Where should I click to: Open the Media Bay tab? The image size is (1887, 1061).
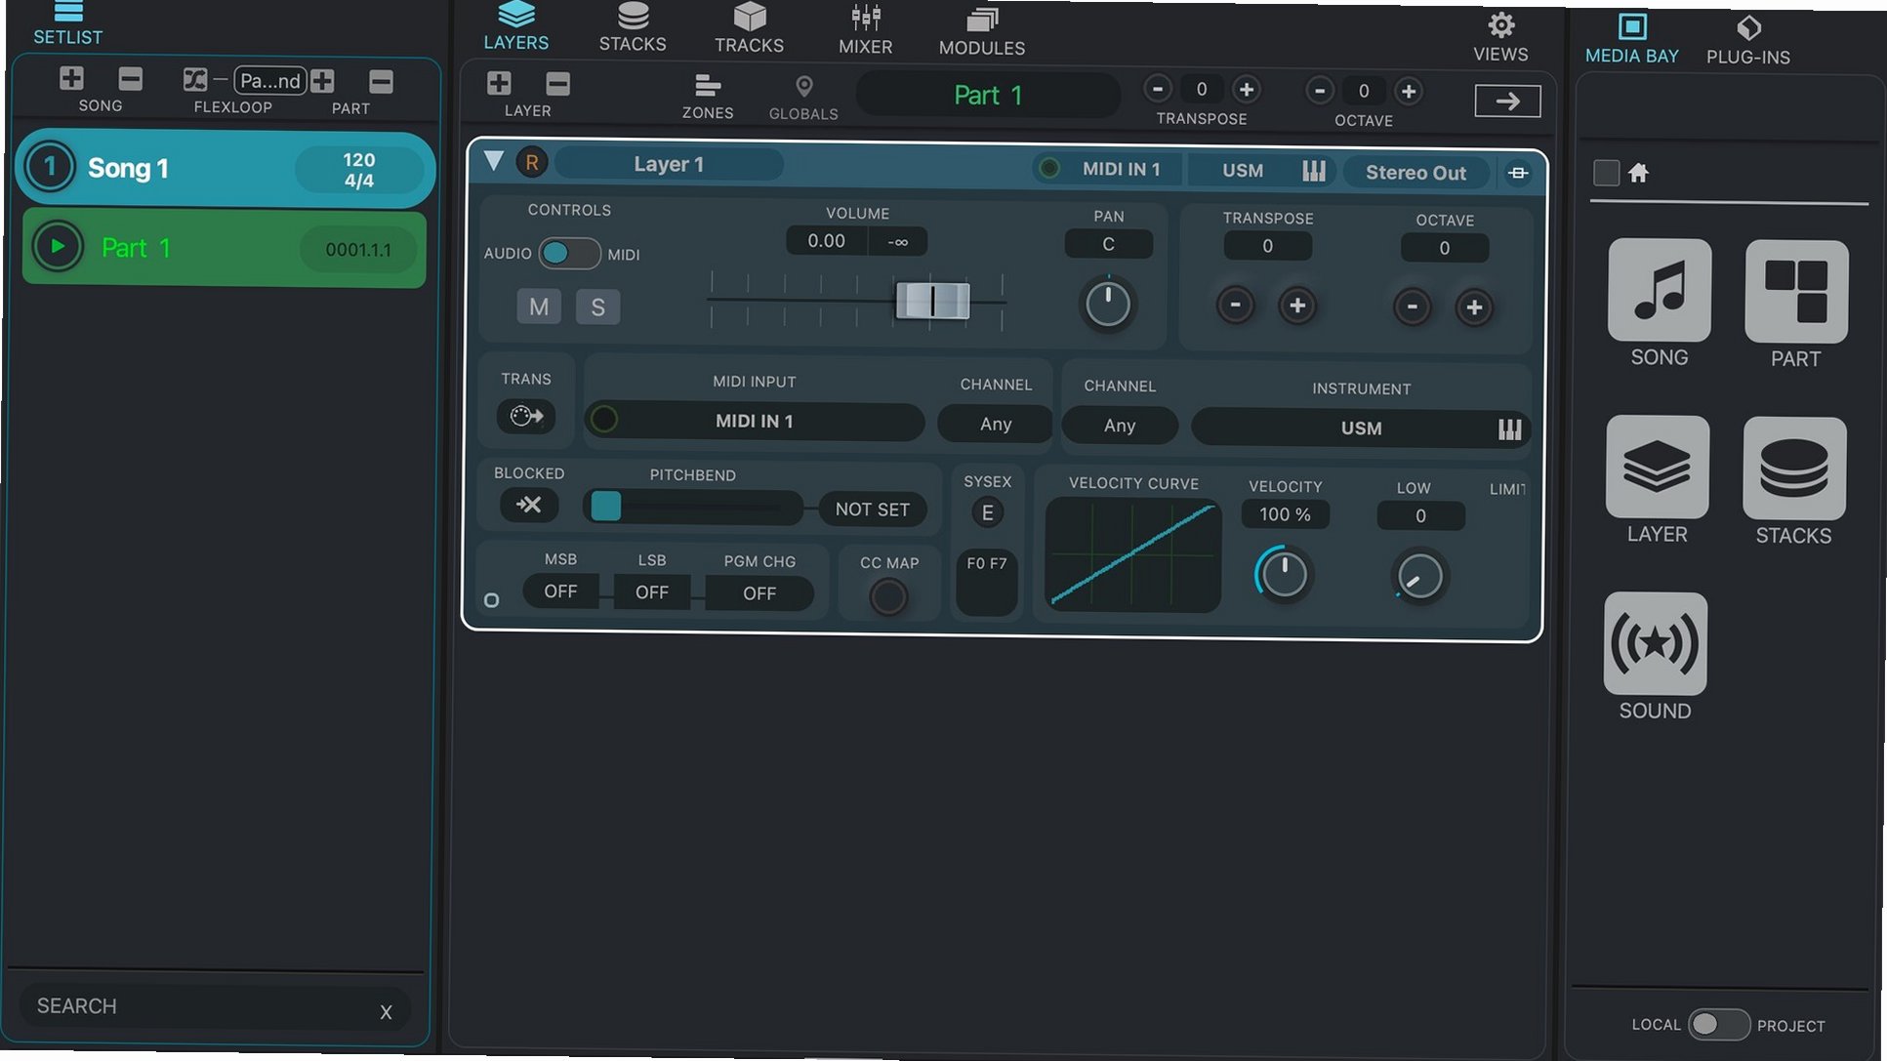pyautogui.click(x=1632, y=39)
